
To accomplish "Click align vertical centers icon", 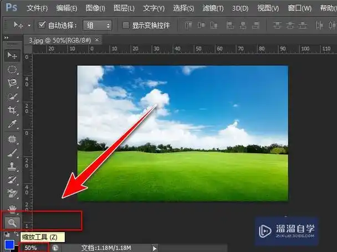I will pyautogui.click(x=201, y=25).
